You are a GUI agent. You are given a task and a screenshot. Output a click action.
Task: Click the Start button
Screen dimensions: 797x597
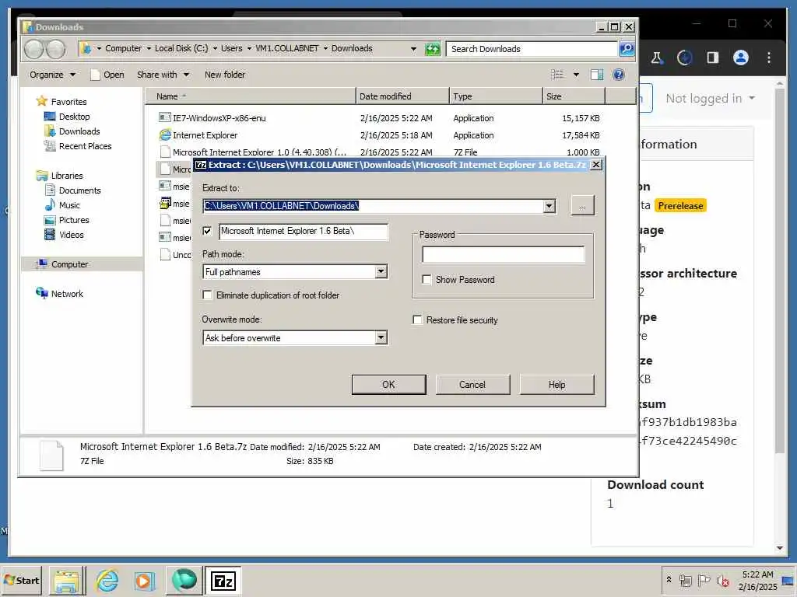(x=21, y=580)
